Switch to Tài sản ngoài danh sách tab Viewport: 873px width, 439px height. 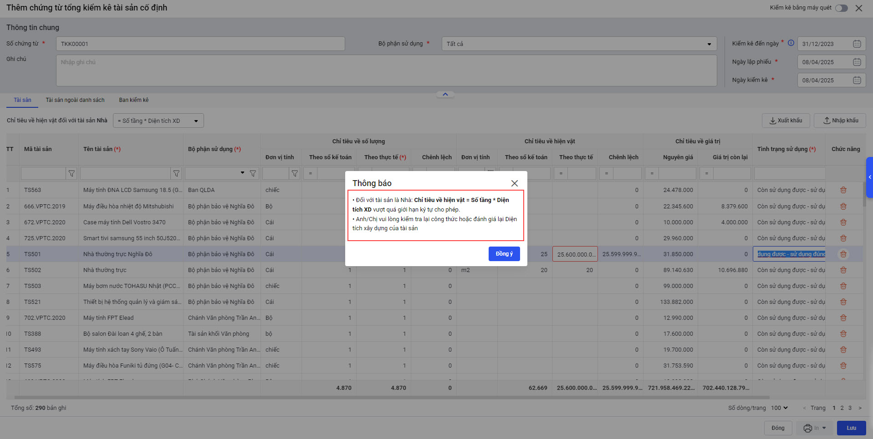pos(75,100)
